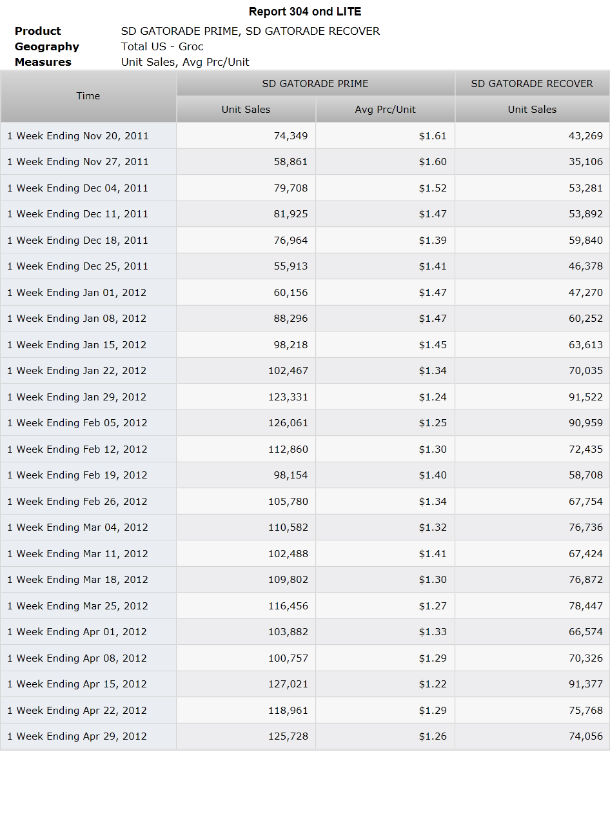The height and width of the screenshot is (828, 610).
Task: Select row 1 Week Ending Mar 04, 2012
Action: pyautogui.click(x=305, y=527)
